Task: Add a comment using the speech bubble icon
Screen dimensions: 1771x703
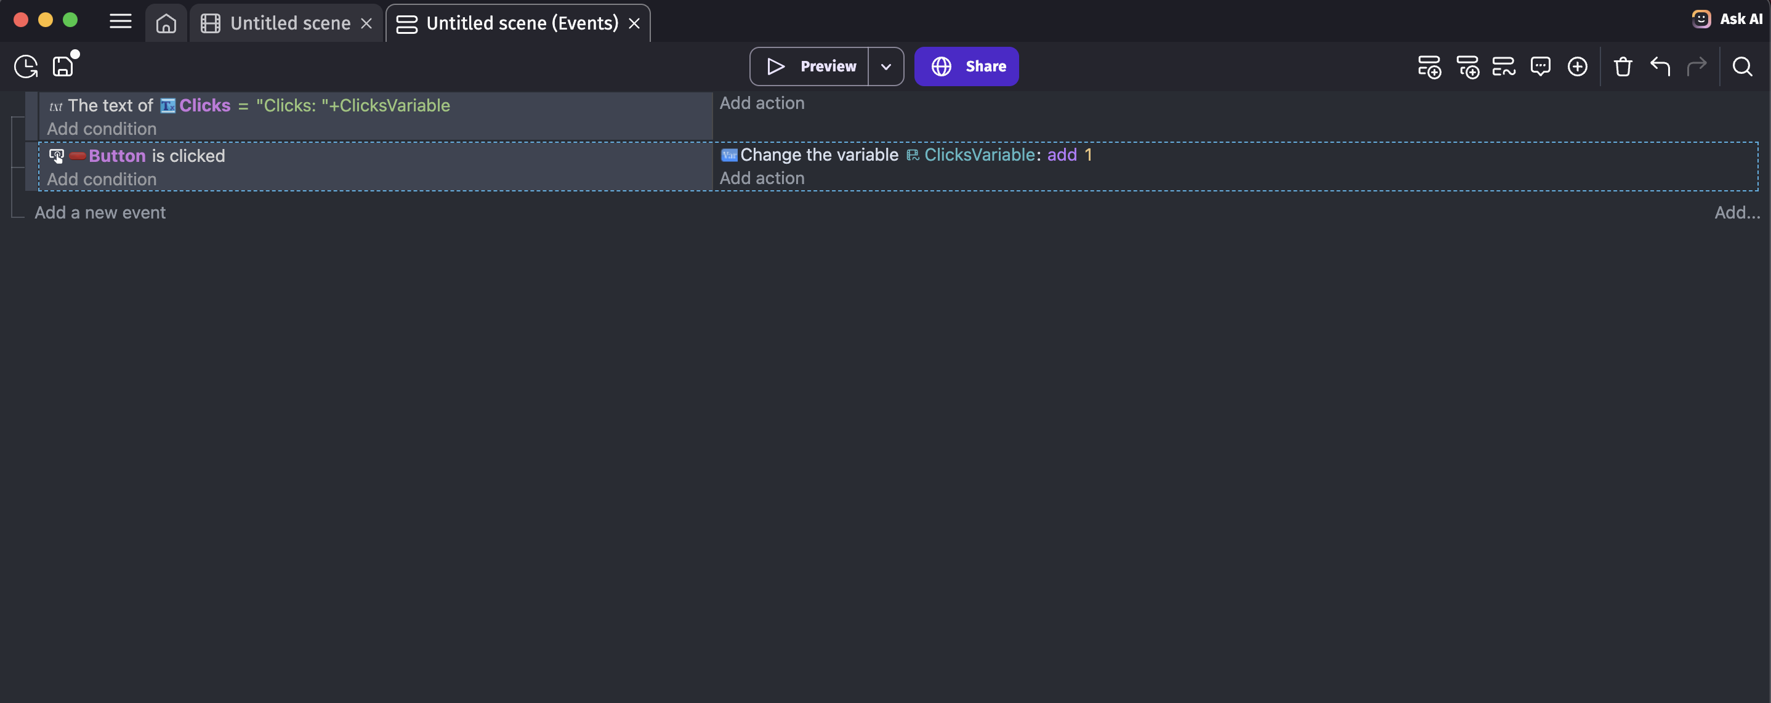Action: 1540,66
